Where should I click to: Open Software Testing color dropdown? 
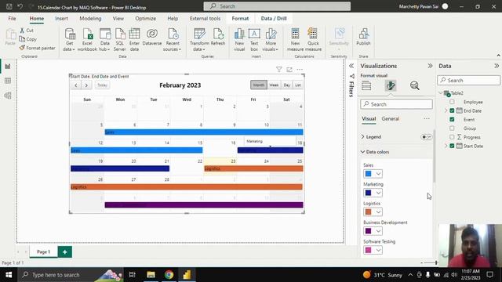(373, 250)
